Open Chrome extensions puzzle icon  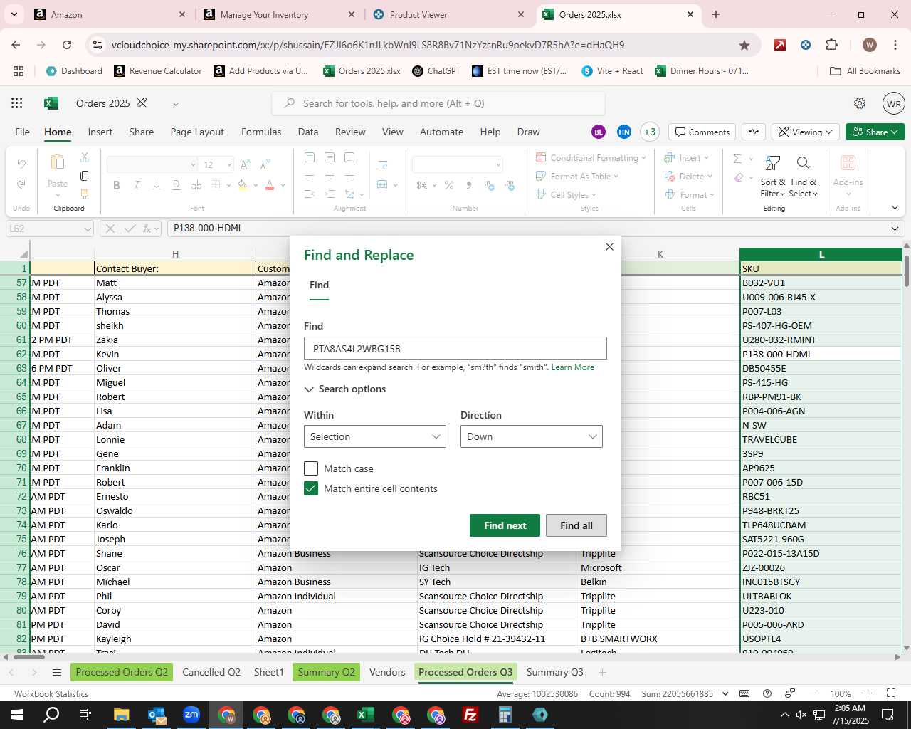coord(831,45)
